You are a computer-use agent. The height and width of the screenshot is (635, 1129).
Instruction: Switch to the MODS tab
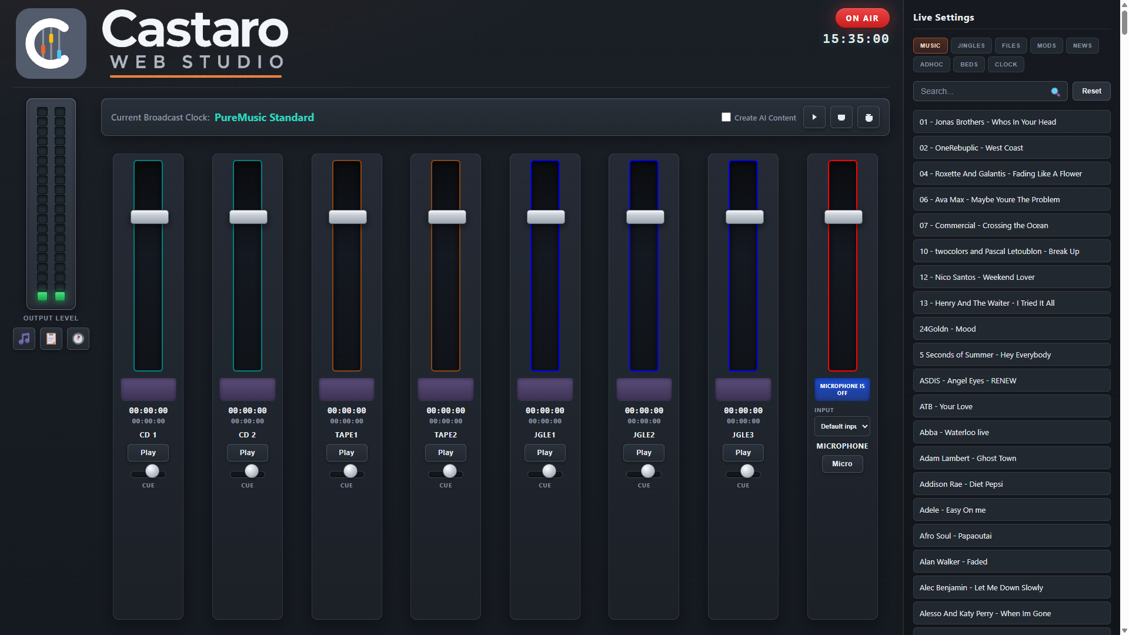pos(1046,45)
